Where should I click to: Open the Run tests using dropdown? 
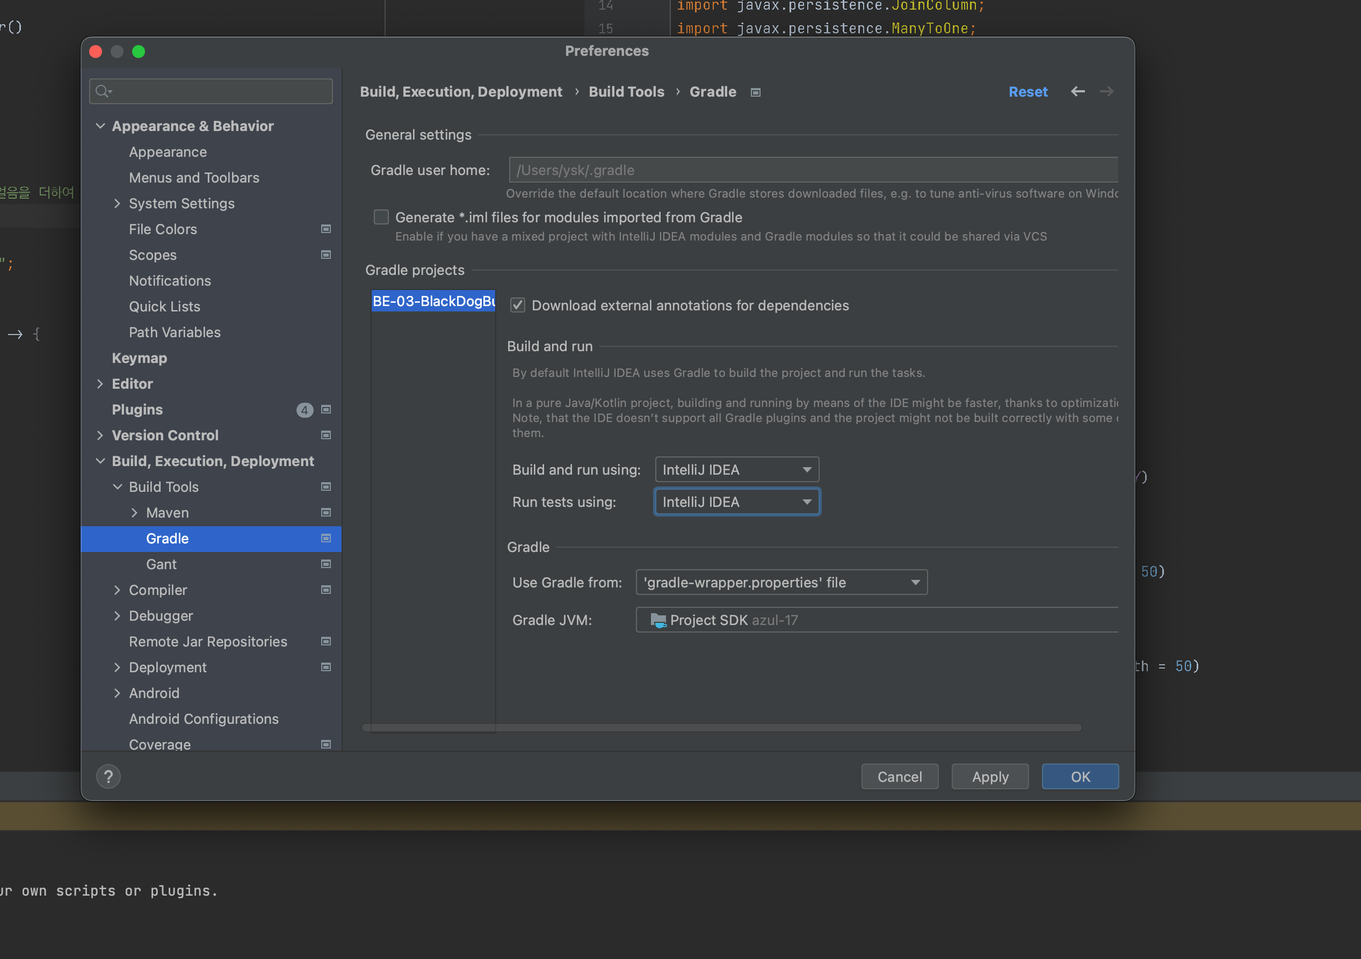(x=736, y=502)
